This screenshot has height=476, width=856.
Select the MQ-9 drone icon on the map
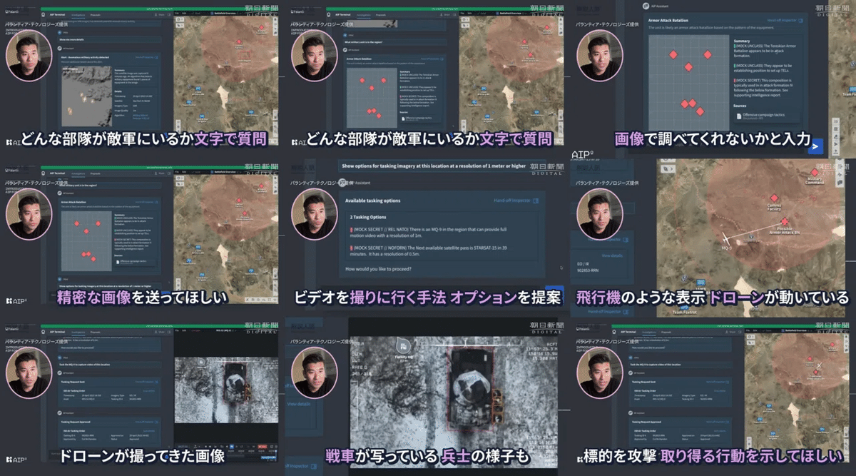point(726,238)
